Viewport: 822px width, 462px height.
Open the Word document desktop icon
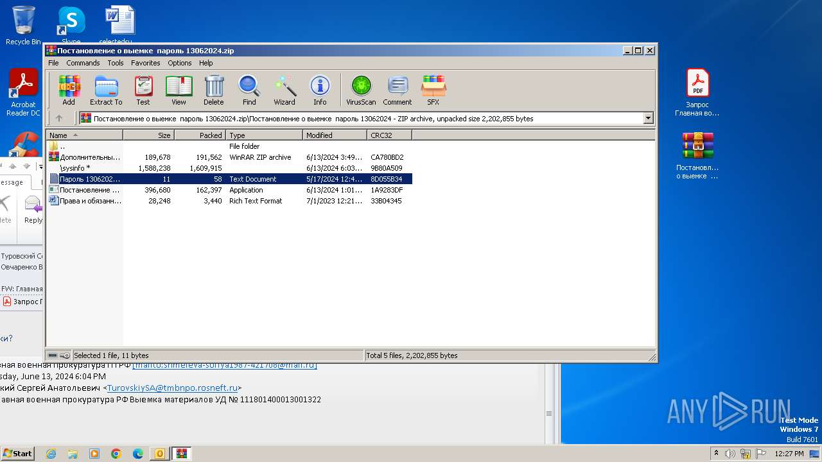[120, 25]
